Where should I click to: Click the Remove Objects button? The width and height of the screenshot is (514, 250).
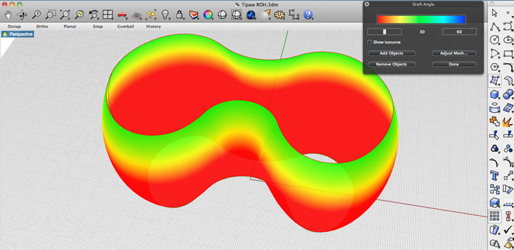point(391,64)
